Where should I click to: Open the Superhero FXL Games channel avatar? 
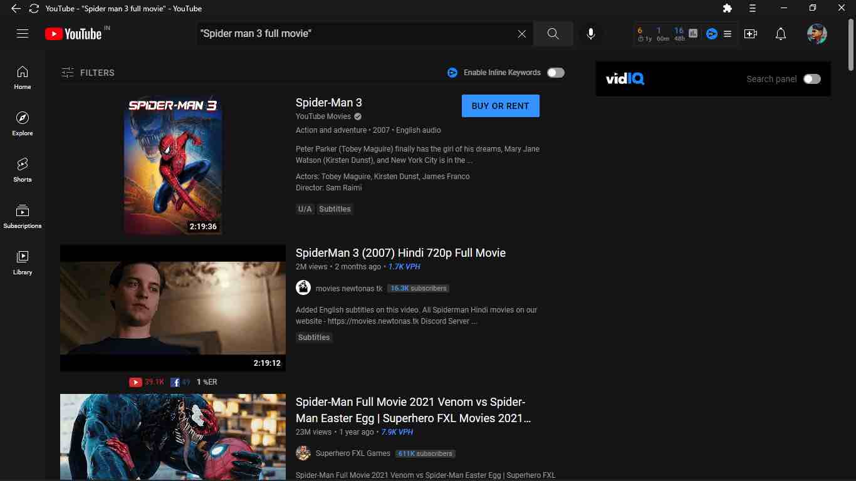(x=303, y=453)
